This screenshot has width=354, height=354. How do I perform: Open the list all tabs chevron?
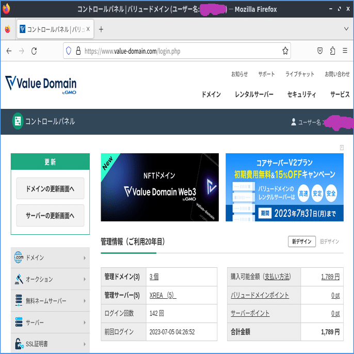click(346, 29)
